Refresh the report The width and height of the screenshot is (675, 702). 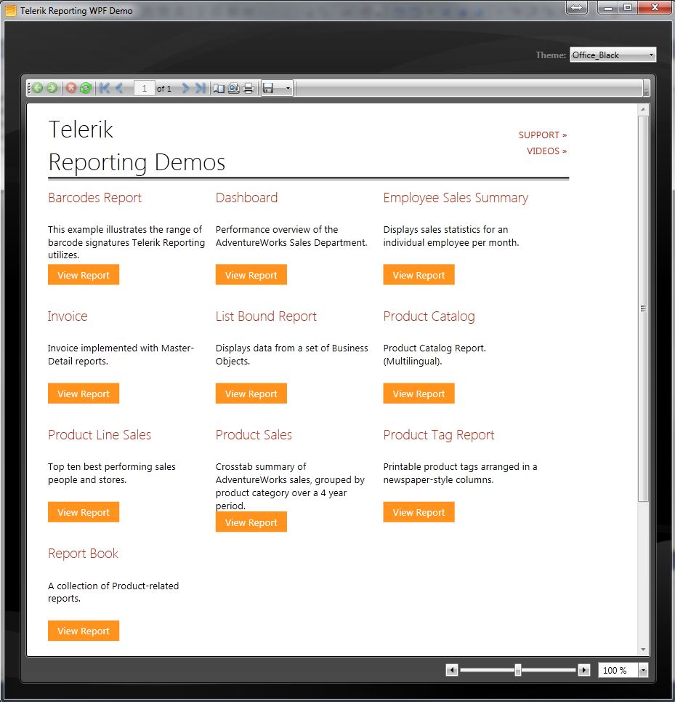[x=86, y=88]
